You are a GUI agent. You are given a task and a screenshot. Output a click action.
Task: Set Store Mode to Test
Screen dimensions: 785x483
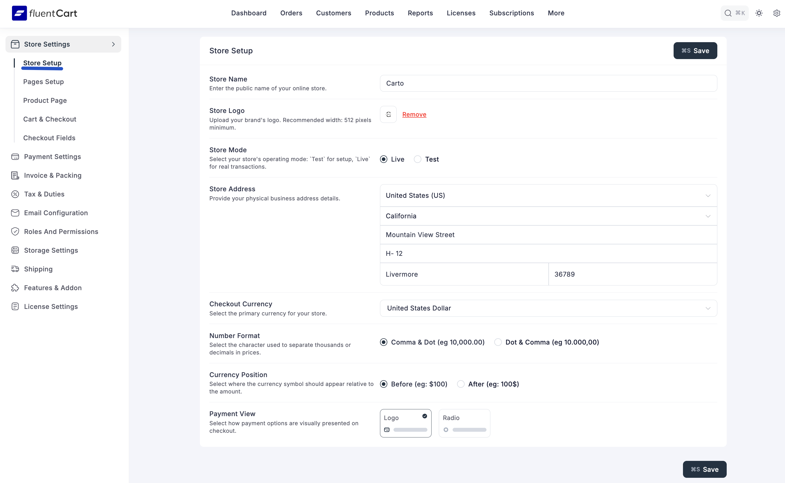tap(417, 159)
